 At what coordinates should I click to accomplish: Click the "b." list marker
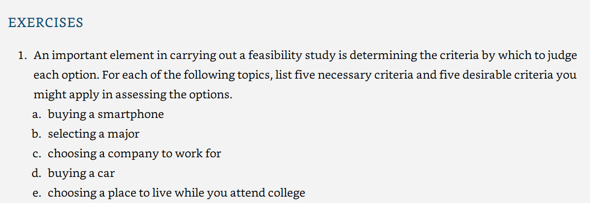coord(37,134)
